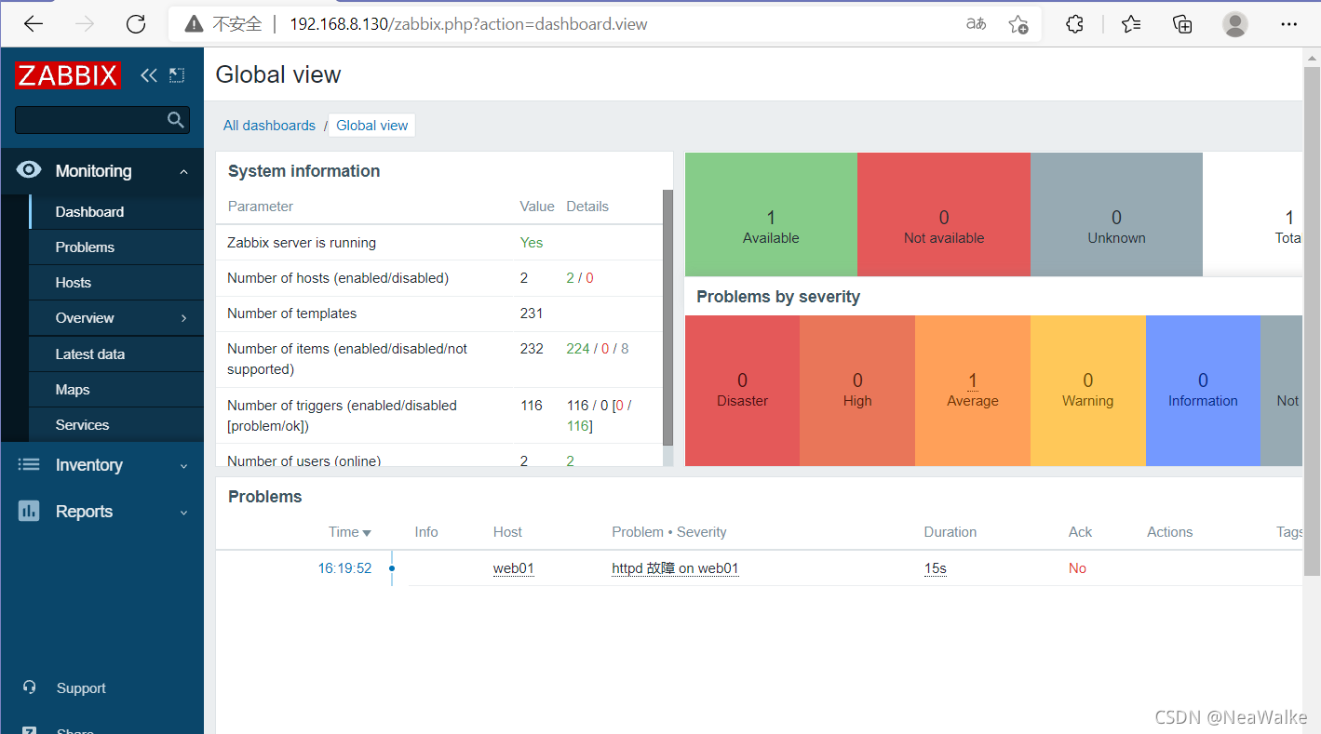Click the Global view breadcrumb
Screen dimensions: 1321x734
pyautogui.click(x=371, y=125)
